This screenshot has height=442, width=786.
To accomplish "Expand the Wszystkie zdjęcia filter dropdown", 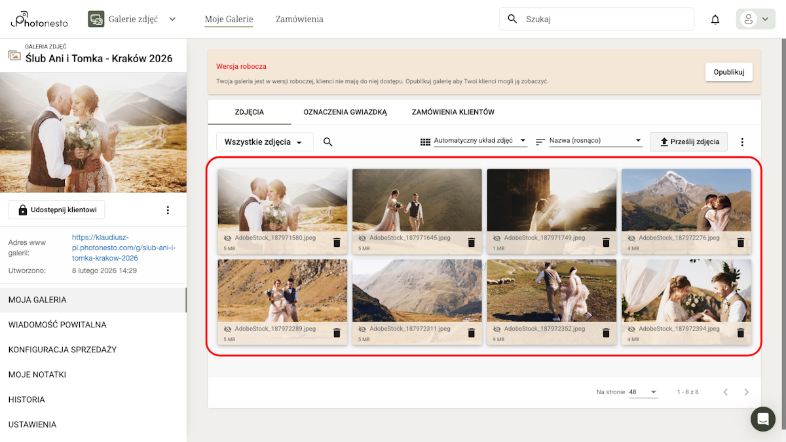I will [264, 142].
